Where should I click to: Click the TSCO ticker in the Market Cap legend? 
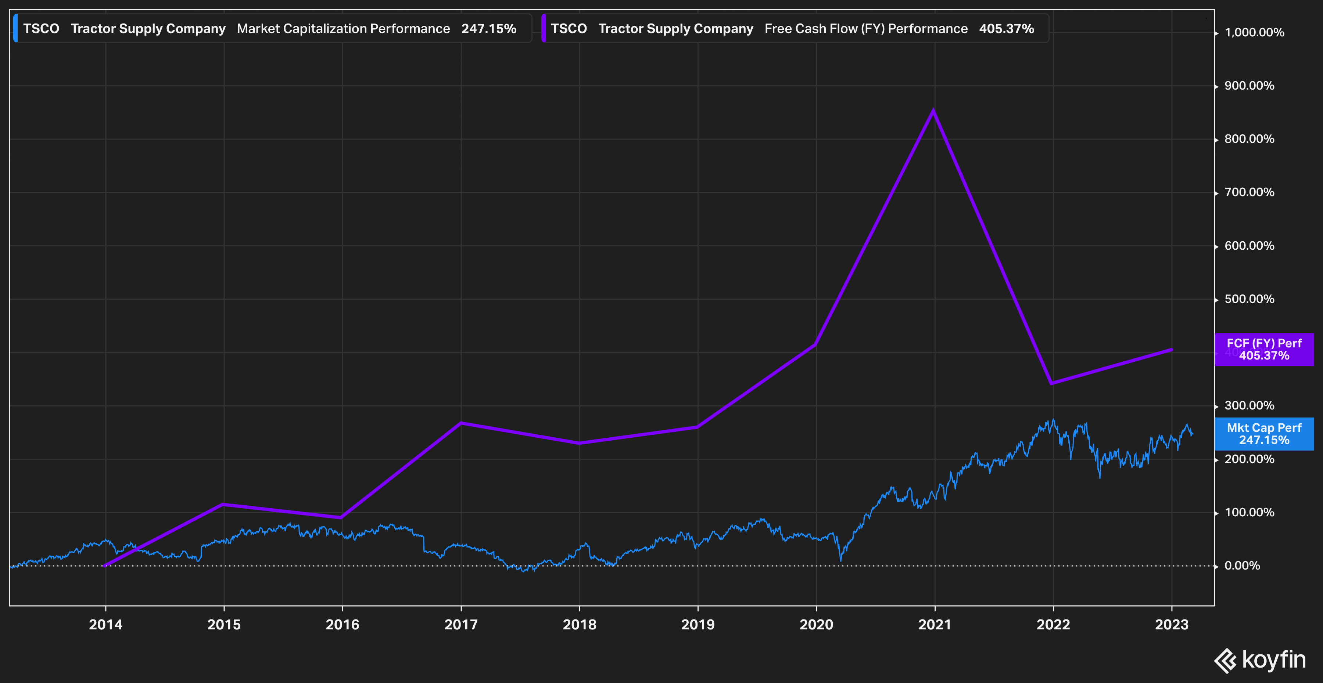tap(41, 29)
